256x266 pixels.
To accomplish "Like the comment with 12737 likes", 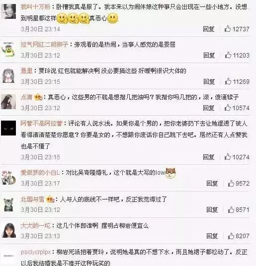I will click(x=228, y=29).
